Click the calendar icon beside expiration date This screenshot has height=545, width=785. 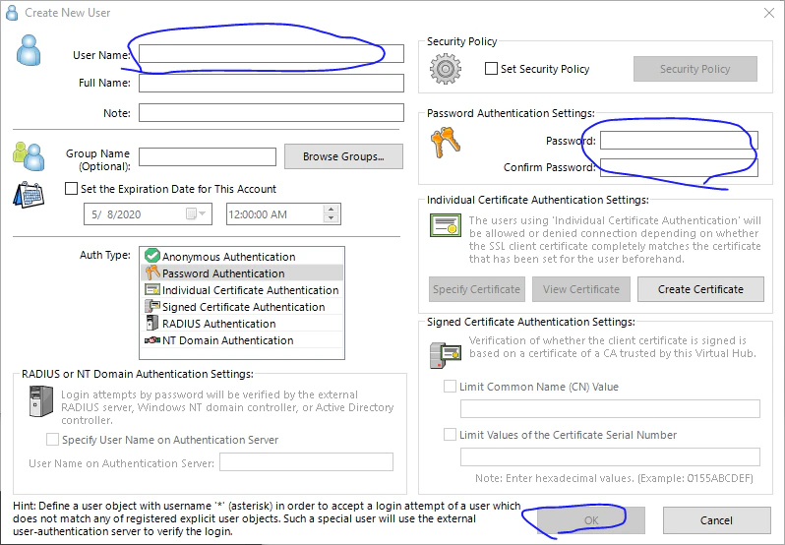29,195
